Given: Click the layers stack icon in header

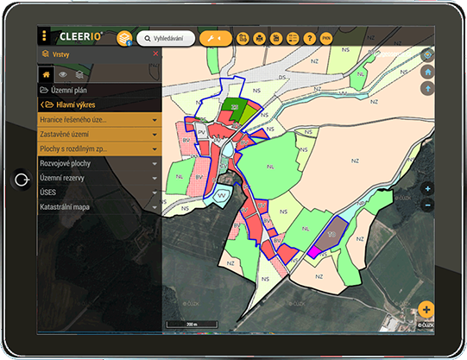Looking at the screenshot, I should pos(124,38).
